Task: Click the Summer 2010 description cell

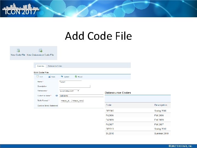Action: tap(161, 133)
